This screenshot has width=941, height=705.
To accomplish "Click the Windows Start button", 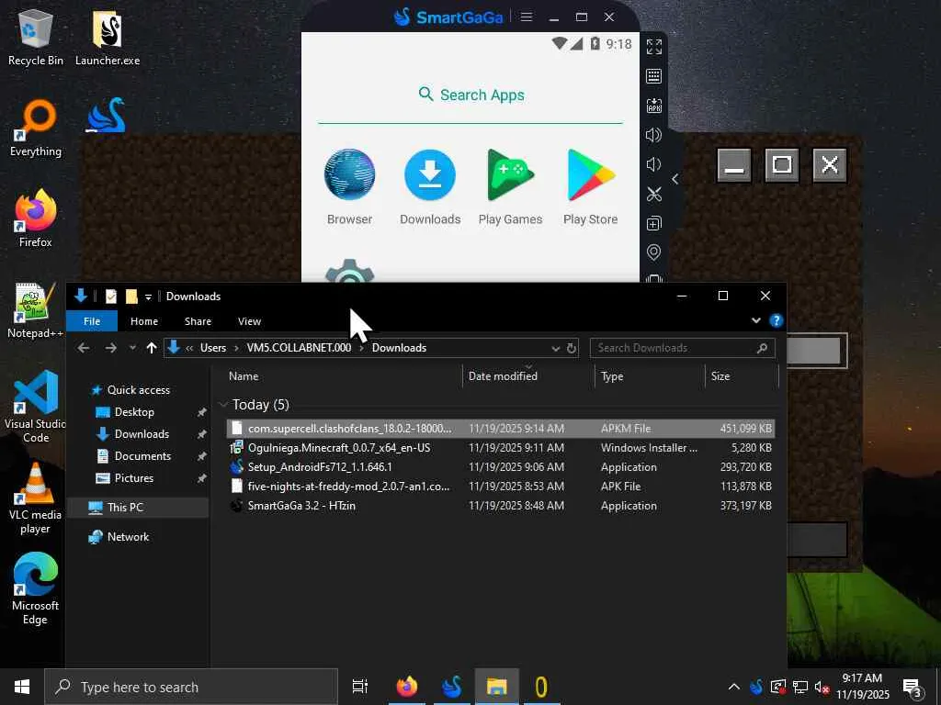I will click(x=22, y=687).
